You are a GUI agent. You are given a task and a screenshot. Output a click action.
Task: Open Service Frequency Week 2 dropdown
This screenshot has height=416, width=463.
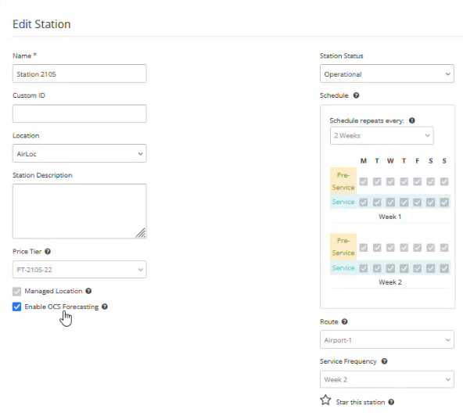click(x=387, y=379)
